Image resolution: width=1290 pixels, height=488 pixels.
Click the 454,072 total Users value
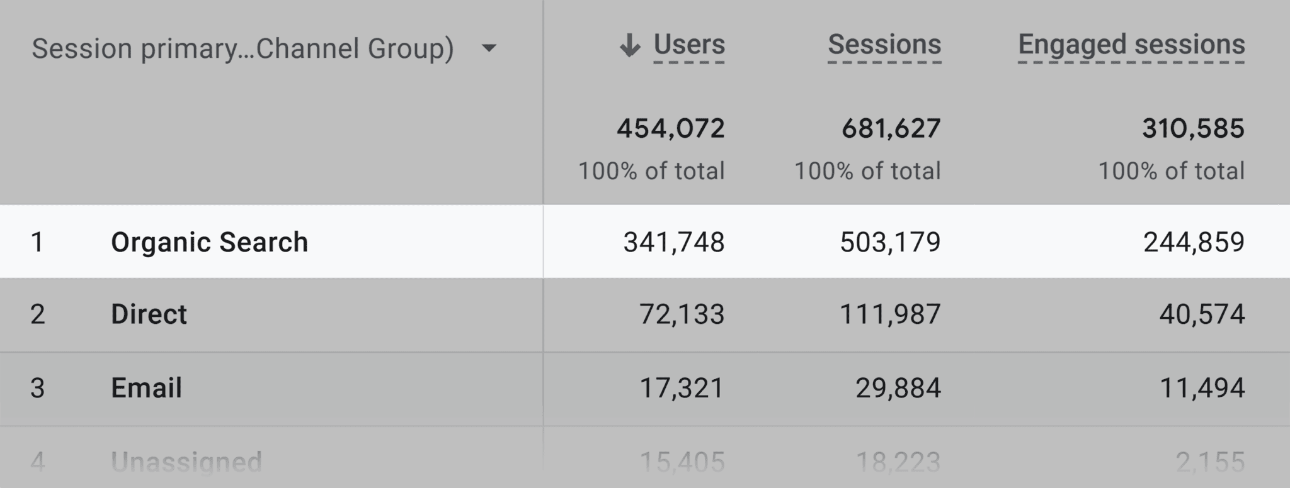click(670, 128)
